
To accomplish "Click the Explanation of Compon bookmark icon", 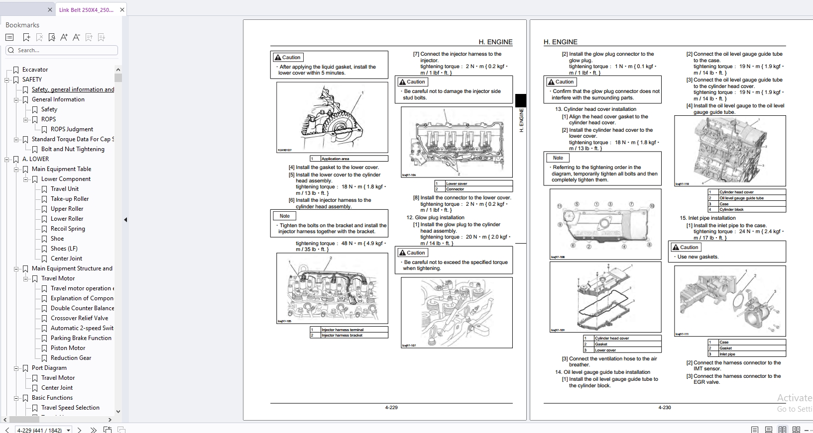I will 44,299.
